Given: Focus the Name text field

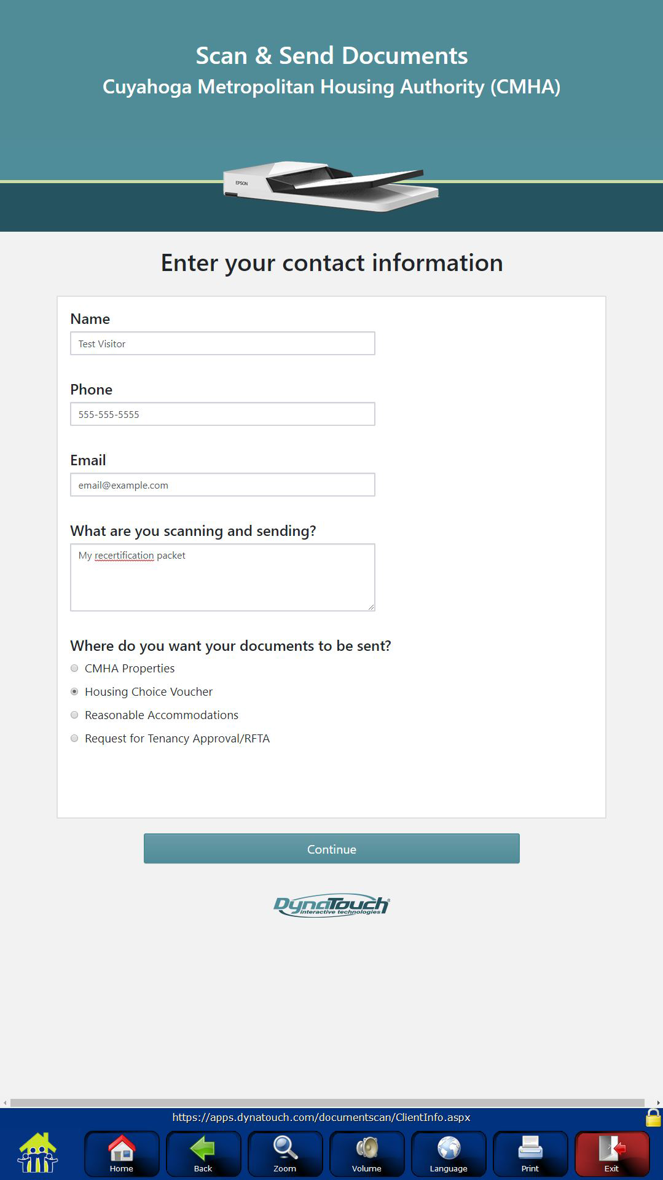Looking at the screenshot, I should (x=222, y=344).
